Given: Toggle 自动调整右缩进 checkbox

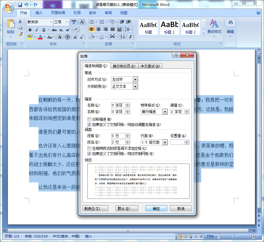Looking at the screenshot, I should coord(89,125).
